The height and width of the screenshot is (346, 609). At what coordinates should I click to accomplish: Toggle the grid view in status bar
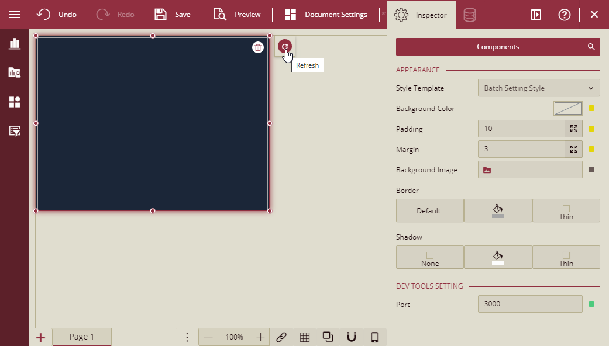[304, 337]
